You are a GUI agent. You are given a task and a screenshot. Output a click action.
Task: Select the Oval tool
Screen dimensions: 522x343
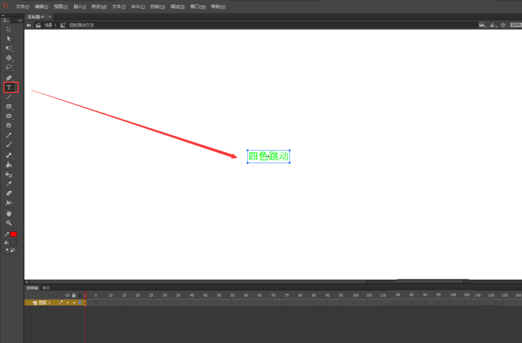tap(9, 116)
